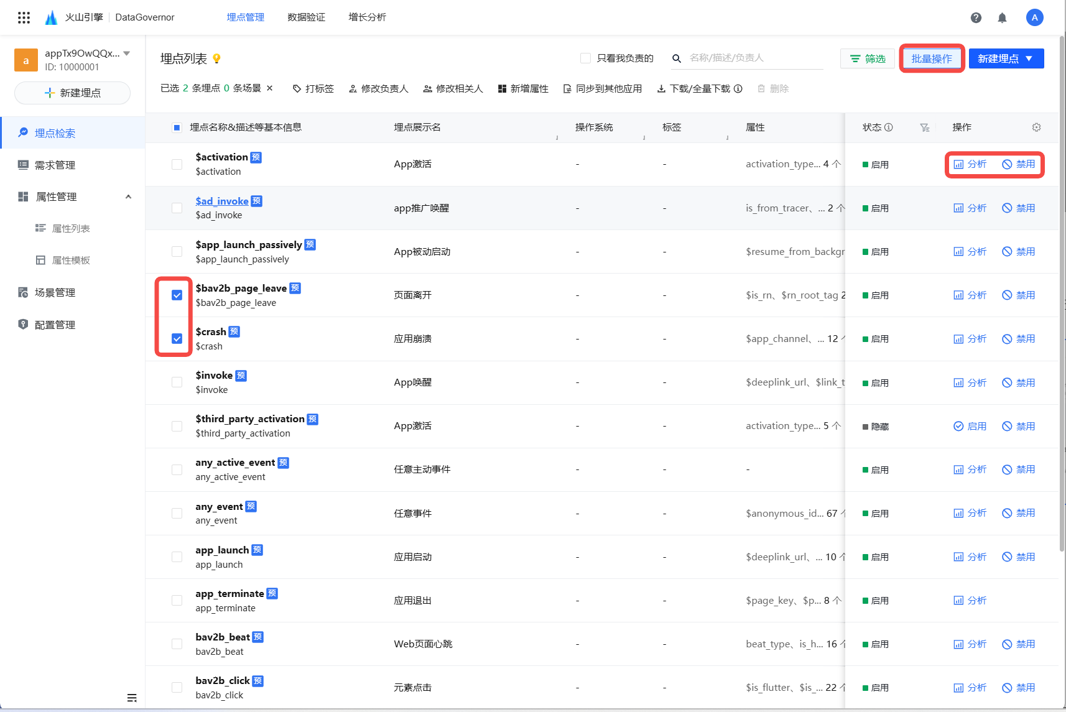1066x712 pixels.
Task: Click 分析 for the $activation row
Action: (x=970, y=164)
